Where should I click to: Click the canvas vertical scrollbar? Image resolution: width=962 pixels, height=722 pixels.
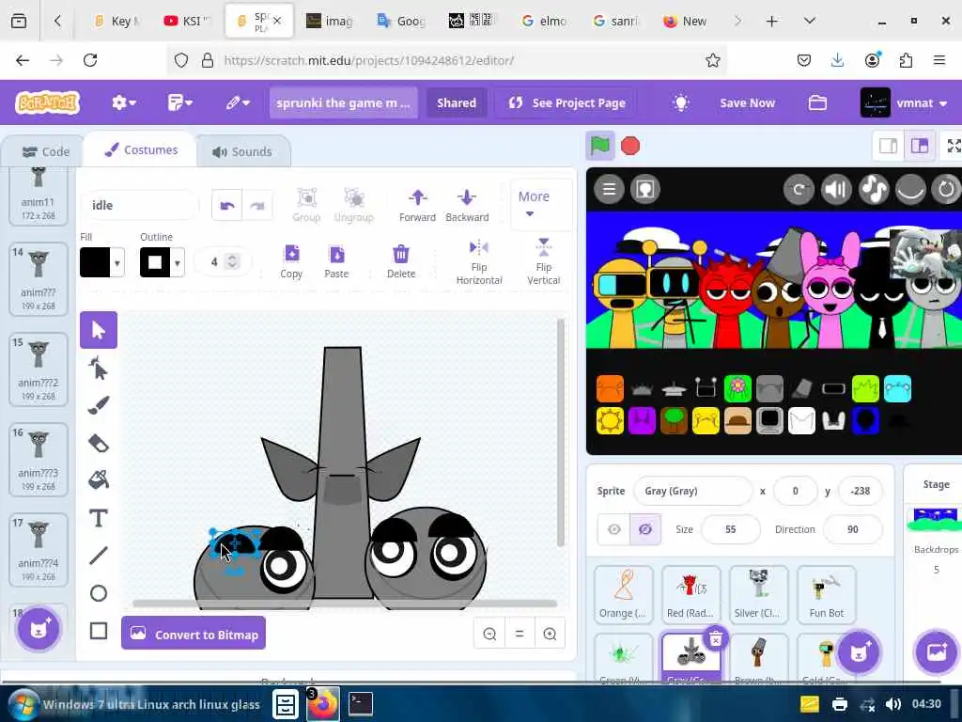point(561,432)
